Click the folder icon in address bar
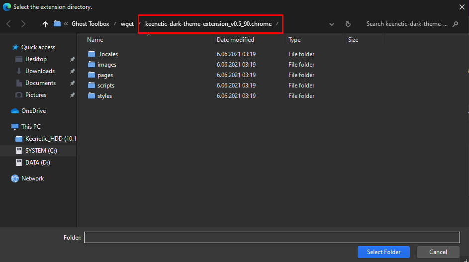This screenshot has height=262, width=469. (x=57, y=23)
